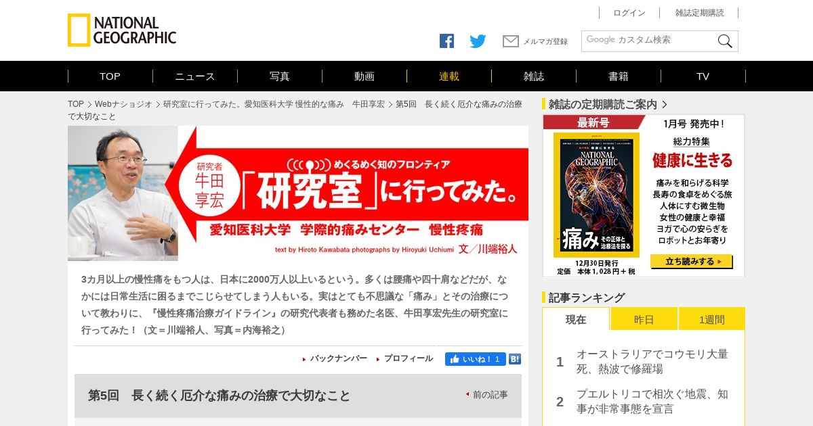Select 写真 in the navigation bar
This screenshot has width=813, height=426.
point(280,76)
